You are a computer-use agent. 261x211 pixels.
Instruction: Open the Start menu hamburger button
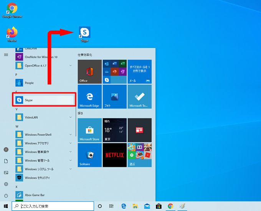[6, 55]
